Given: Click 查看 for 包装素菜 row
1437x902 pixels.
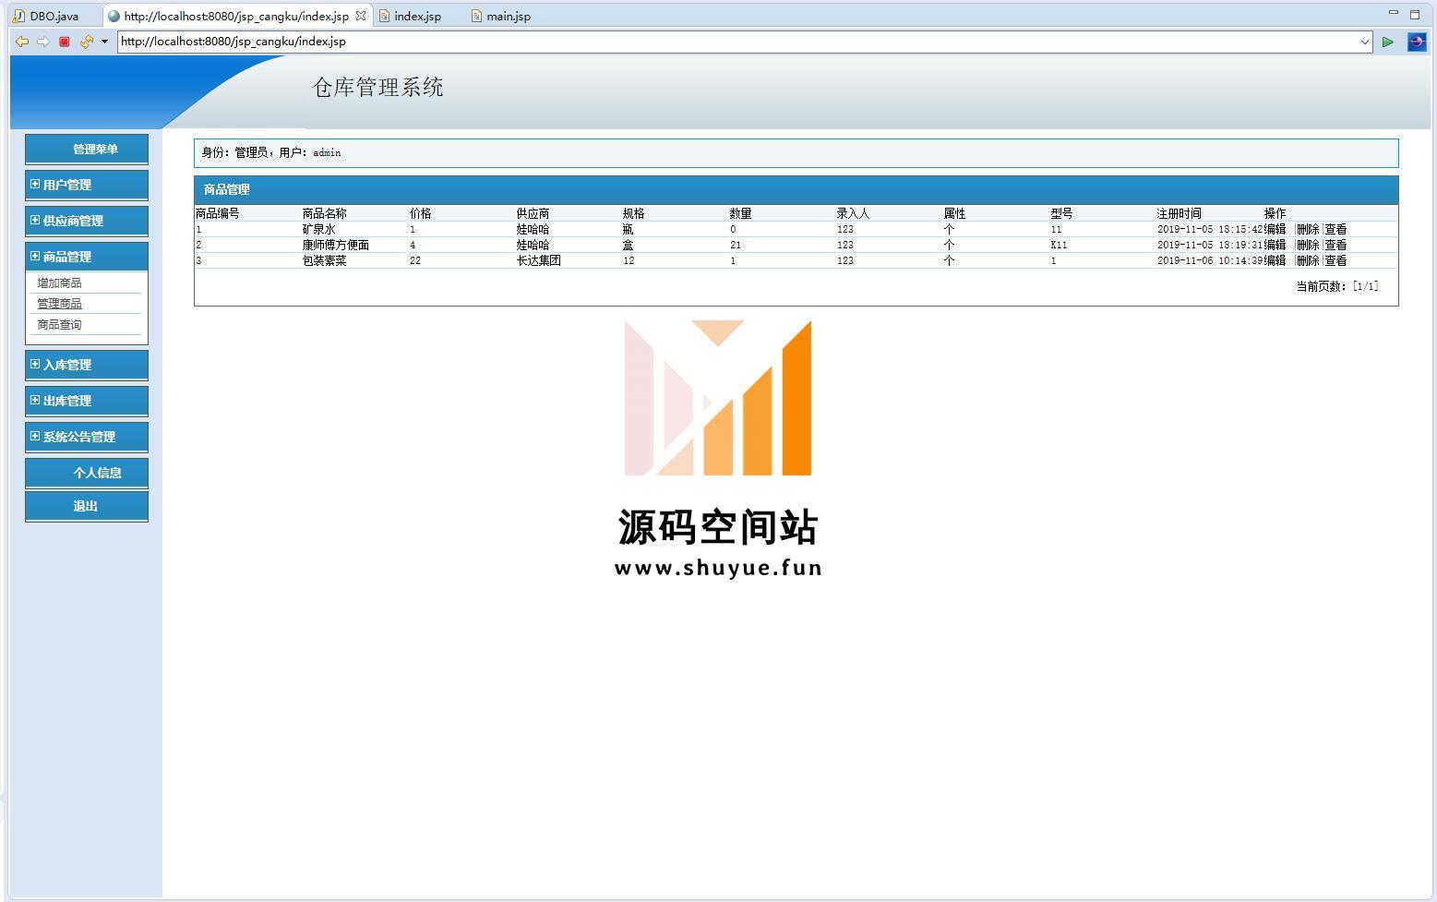Looking at the screenshot, I should 1335,260.
